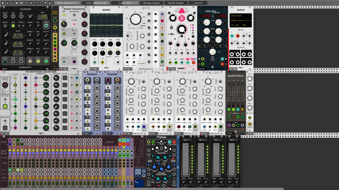Viewport: 339px width, 190px height.
Task: Click the Plateau Hold jack
Action: pos(149,182)
